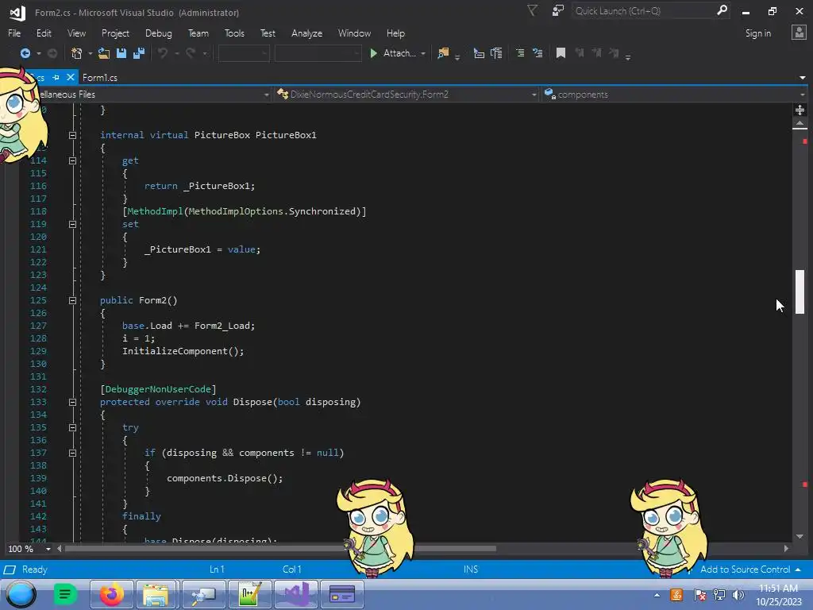
Task: Click the Increase Indent icon
Action: 497,53
